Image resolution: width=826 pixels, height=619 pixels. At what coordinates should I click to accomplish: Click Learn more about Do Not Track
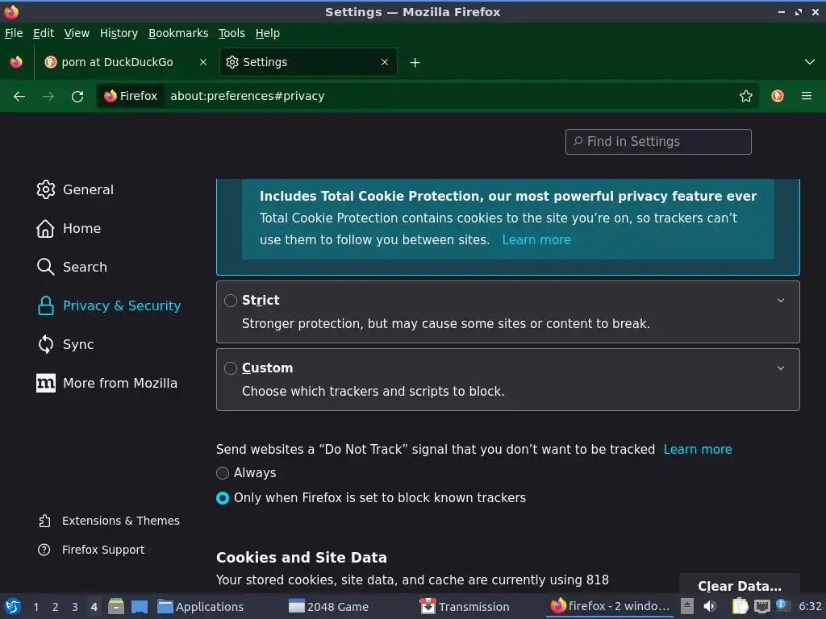pos(698,450)
